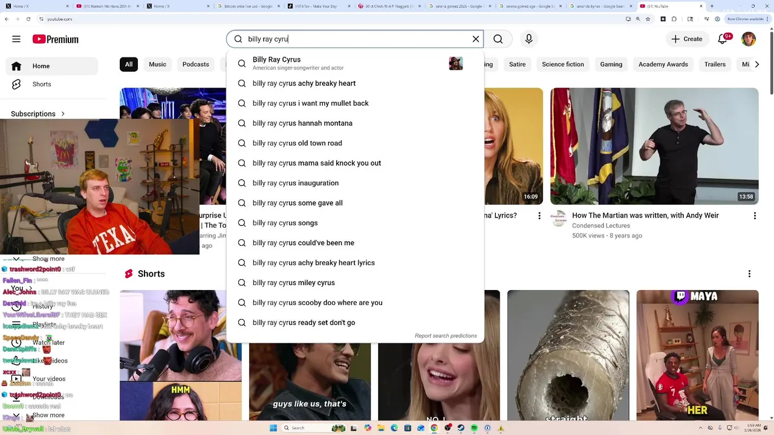Start voice search with the microphone icon

pos(529,39)
